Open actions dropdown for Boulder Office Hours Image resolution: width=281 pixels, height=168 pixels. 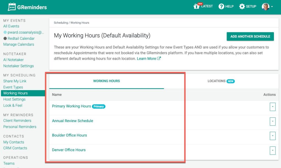pos(272,136)
